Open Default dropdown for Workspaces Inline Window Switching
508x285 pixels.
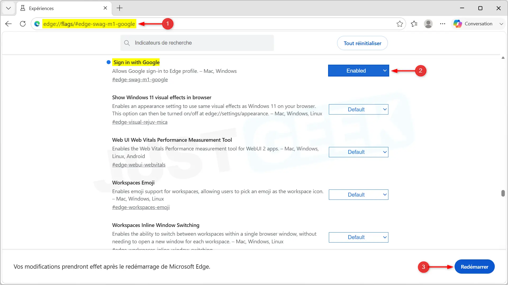[359, 237]
